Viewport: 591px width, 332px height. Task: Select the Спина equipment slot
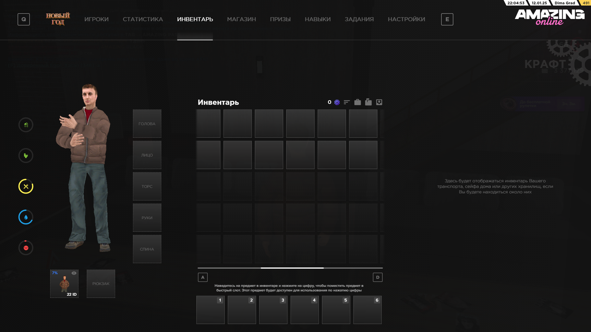click(147, 249)
